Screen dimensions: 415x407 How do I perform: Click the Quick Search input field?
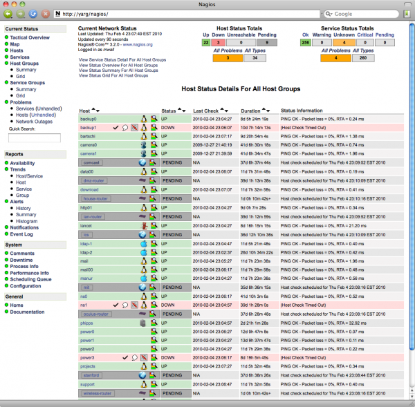point(34,138)
